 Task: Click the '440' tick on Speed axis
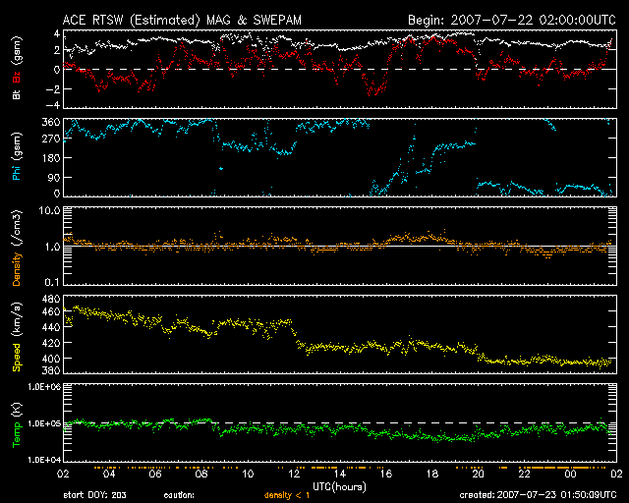(x=51, y=327)
